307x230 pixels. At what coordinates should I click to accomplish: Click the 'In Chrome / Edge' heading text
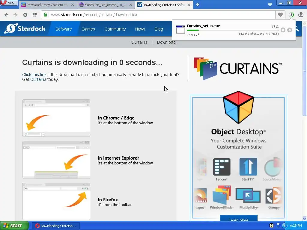click(116, 118)
